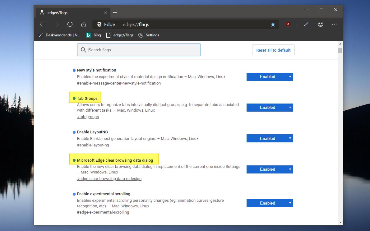Minimize the Edge window

pyautogui.click(x=307, y=10)
